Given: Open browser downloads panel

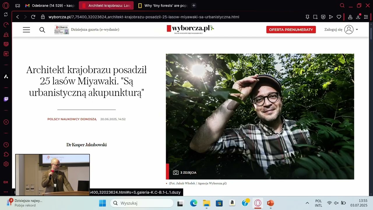Looking at the screenshot, I should [x=358, y=17].
